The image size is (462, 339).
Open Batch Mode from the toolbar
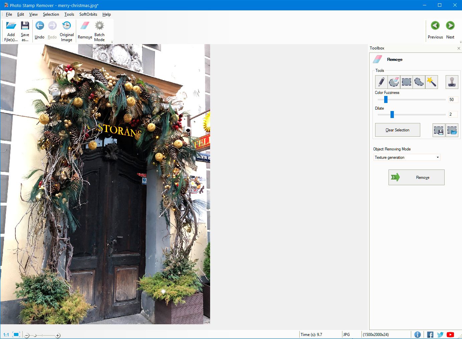pyautogui.click(x=99, y=29)
